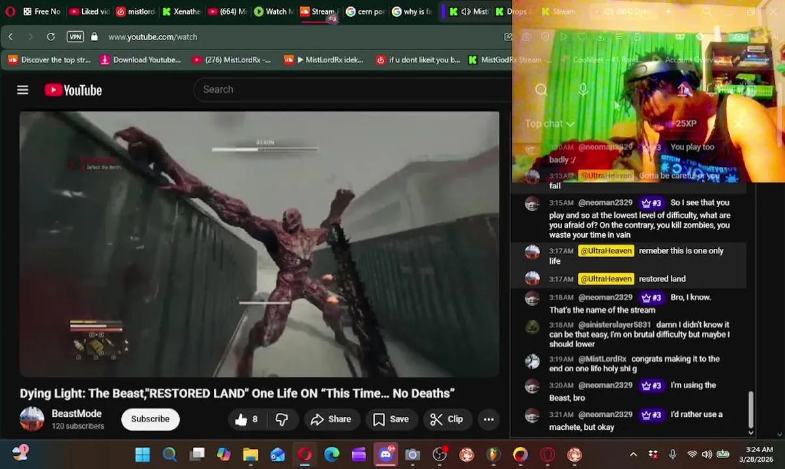
Task: Switch to the 'mistlord' browser tab
Action: click(x=136, y=11)
